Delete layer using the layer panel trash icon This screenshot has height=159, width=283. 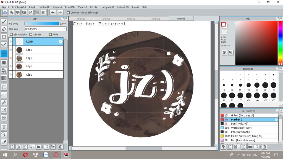[x=61, y=147]
